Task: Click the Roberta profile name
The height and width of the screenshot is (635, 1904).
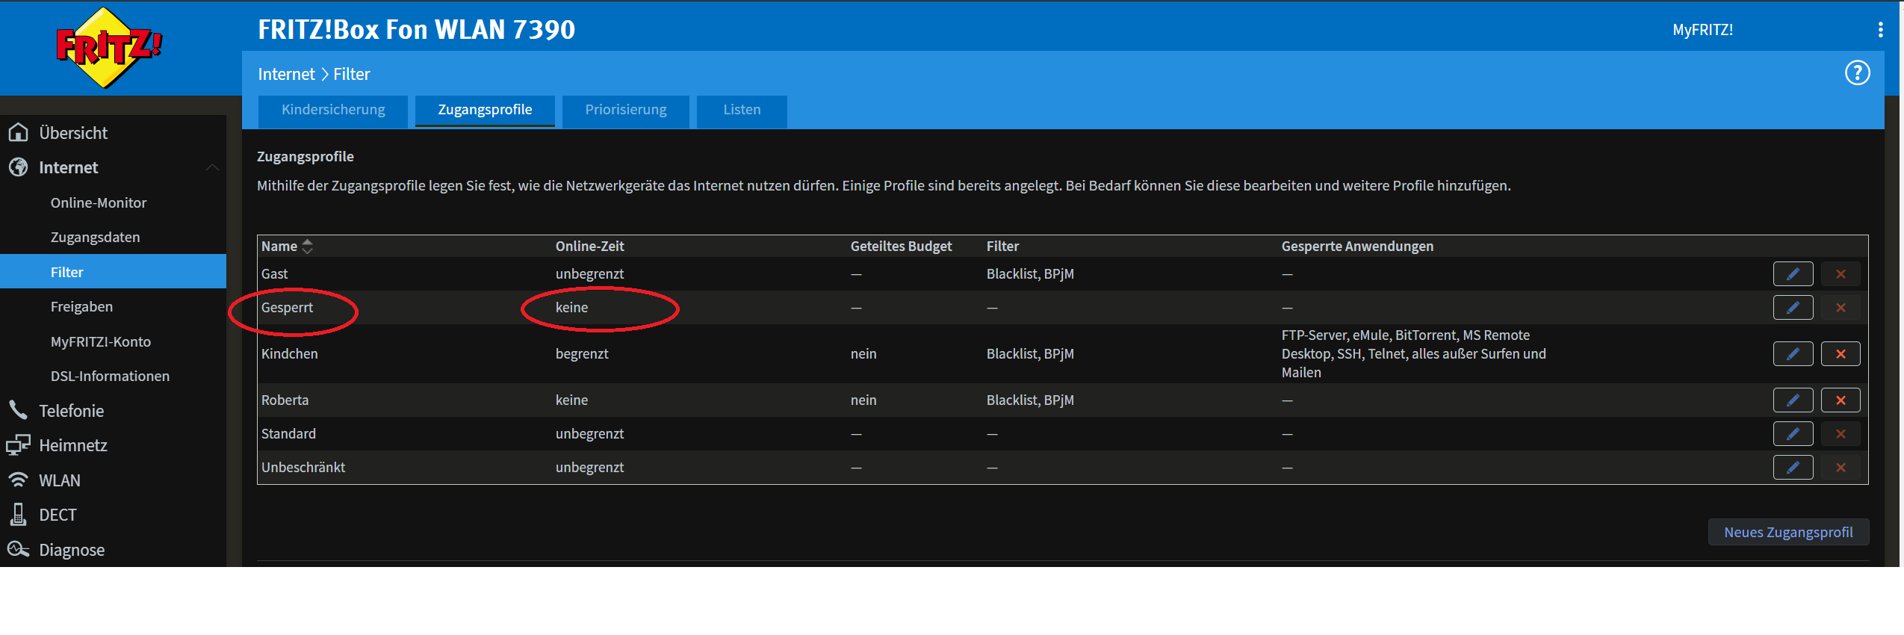Action: (285, 400)
